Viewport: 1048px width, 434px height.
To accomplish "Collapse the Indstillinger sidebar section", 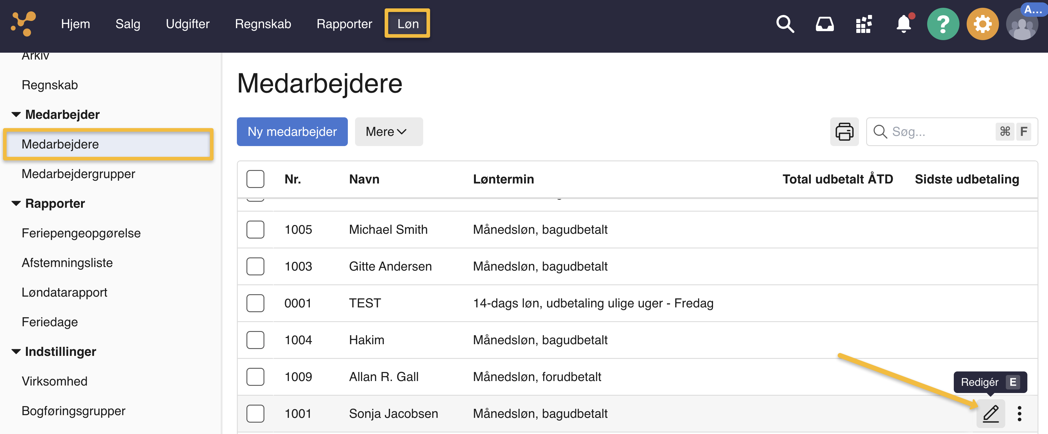I will (16, 351).
